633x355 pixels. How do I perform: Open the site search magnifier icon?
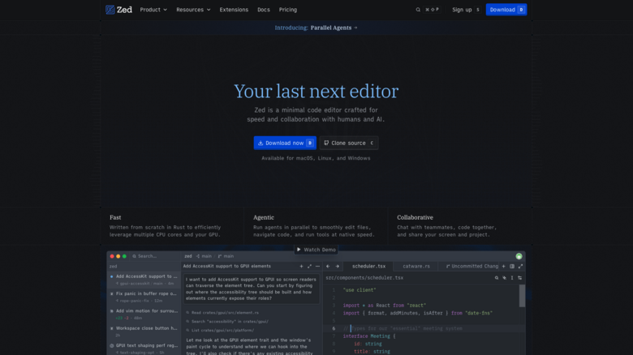[418, 10]
